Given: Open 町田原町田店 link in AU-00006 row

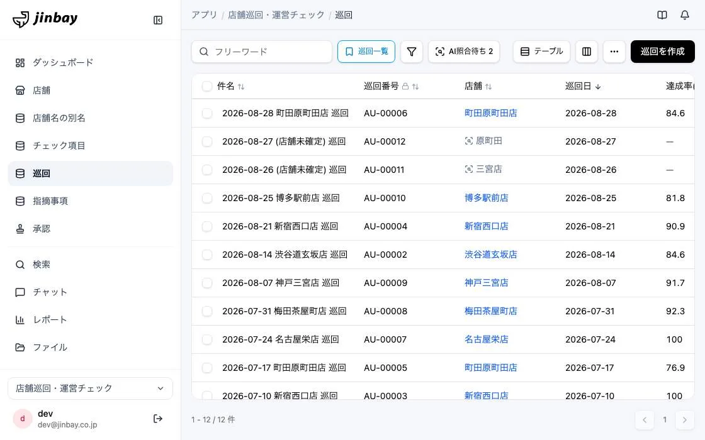Looking at the screenshot, I should [490, 113].
